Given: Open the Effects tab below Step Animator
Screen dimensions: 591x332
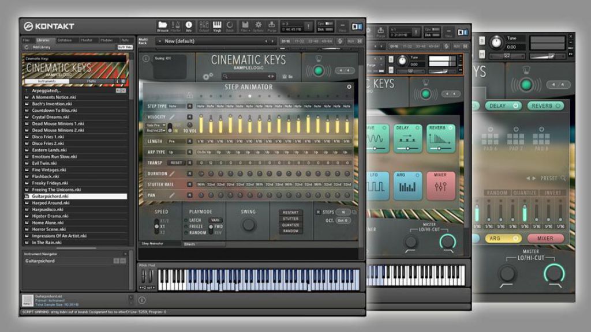Looking at the screenshot, I should tap(204, 244).
